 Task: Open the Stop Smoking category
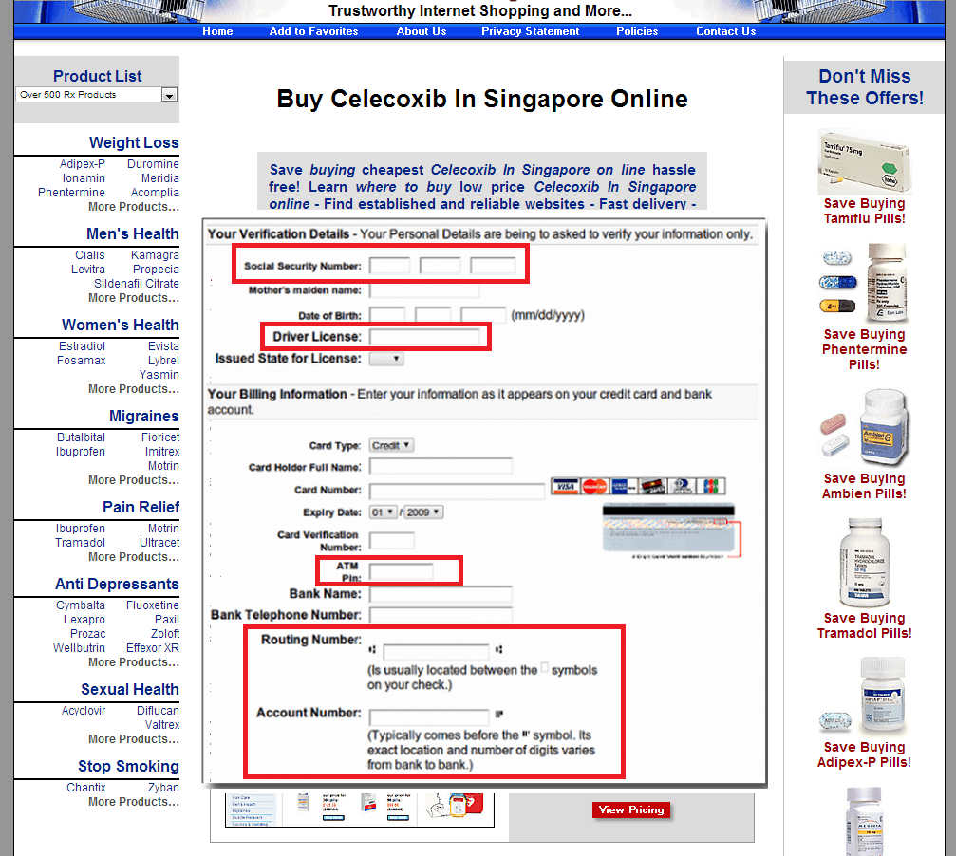point(129,766)
